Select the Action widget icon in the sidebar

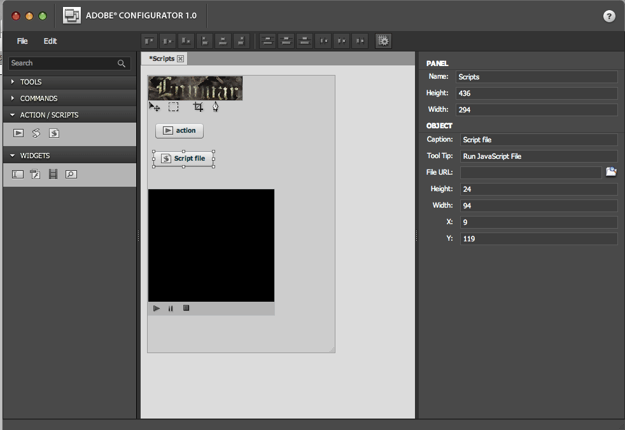(18, 133)
